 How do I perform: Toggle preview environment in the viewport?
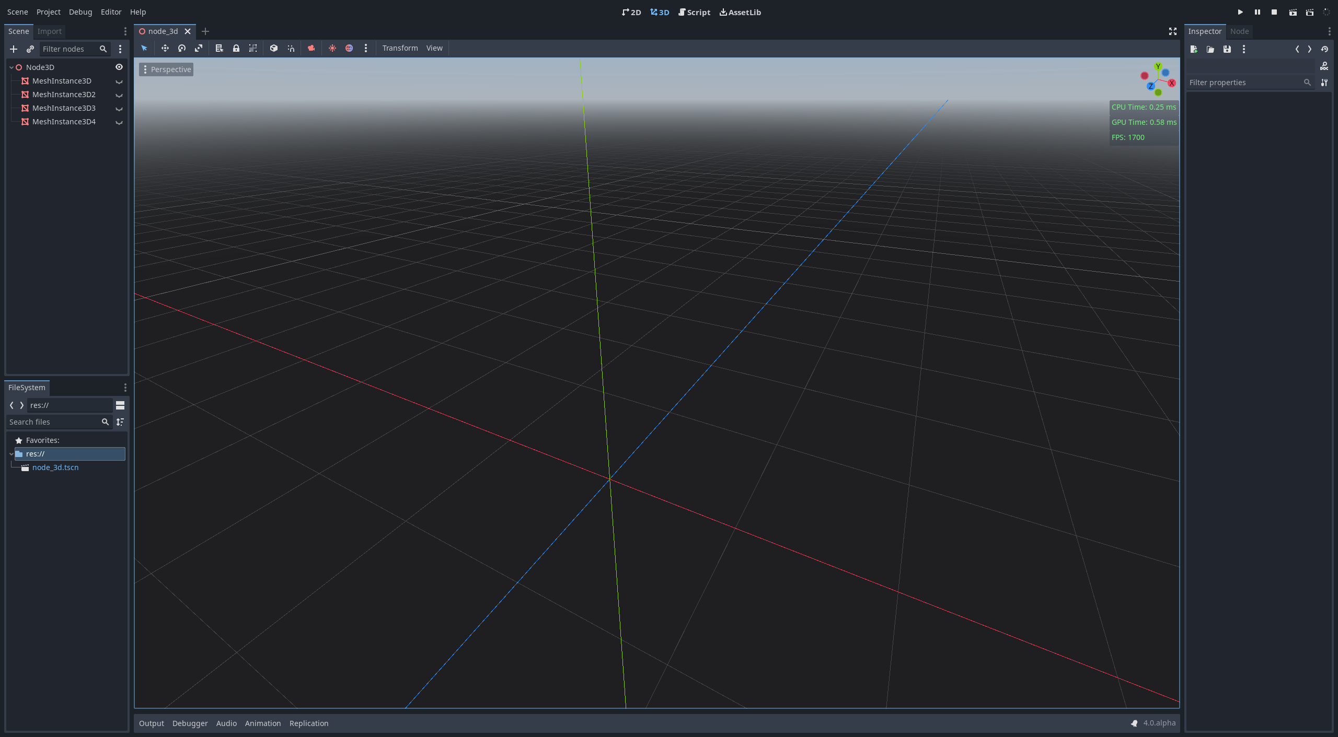(x=349, y=48)
